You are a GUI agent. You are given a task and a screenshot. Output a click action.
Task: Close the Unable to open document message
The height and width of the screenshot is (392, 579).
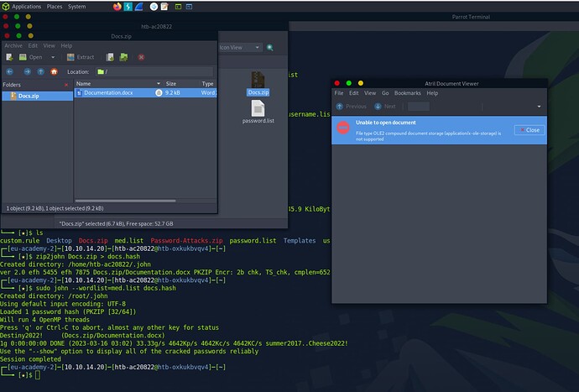pos(529,130)
